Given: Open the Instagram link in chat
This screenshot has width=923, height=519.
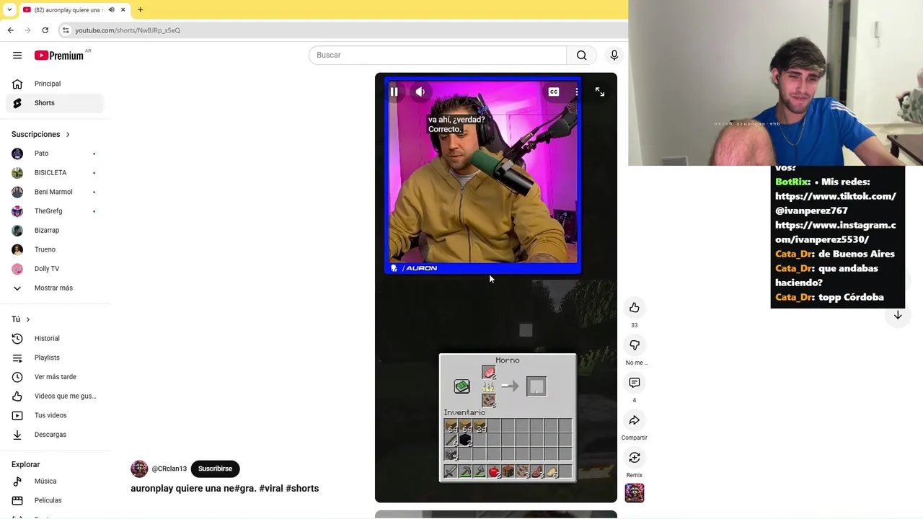Looking at the screenshot, I should [836, 232].
